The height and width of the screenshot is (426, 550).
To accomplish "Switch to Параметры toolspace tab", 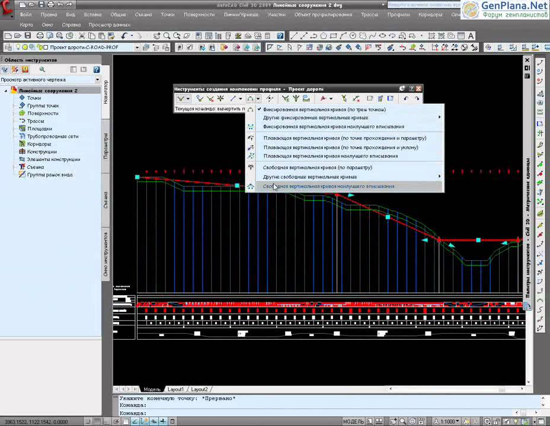I will pos(105,146).
